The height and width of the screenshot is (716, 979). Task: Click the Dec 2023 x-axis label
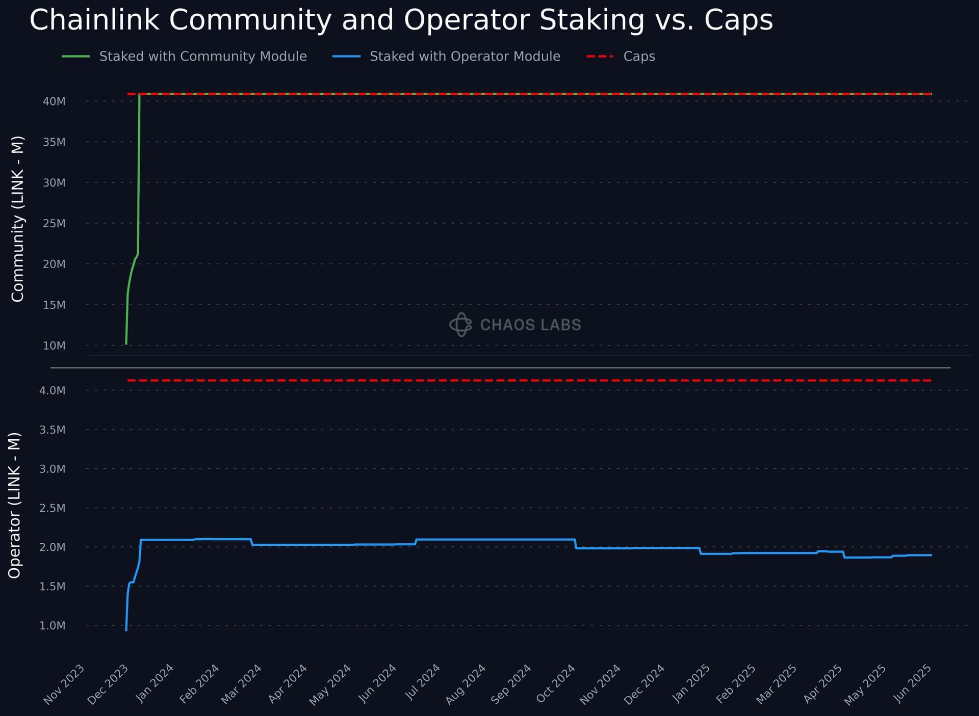point(108,684)
